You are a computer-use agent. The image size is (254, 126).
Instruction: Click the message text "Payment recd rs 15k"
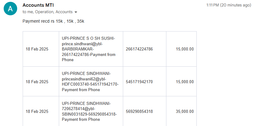tap(43, 21)
